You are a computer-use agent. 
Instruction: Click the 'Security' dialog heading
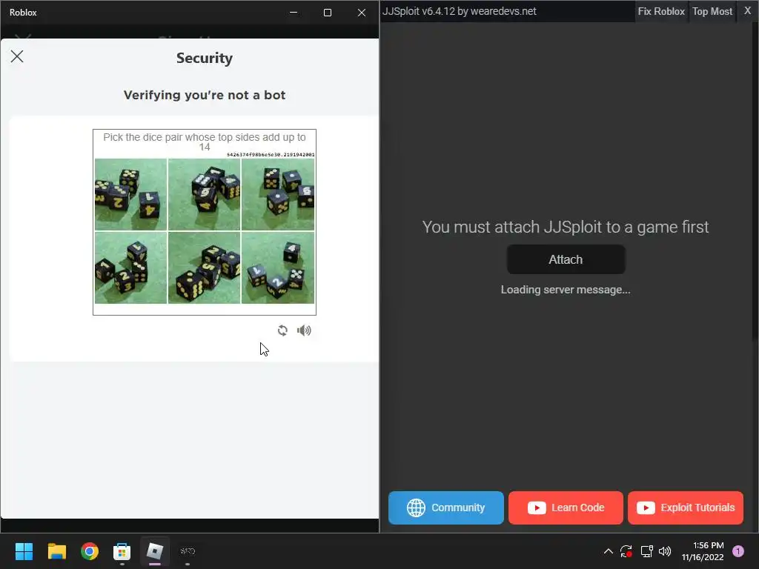[205, 58]
